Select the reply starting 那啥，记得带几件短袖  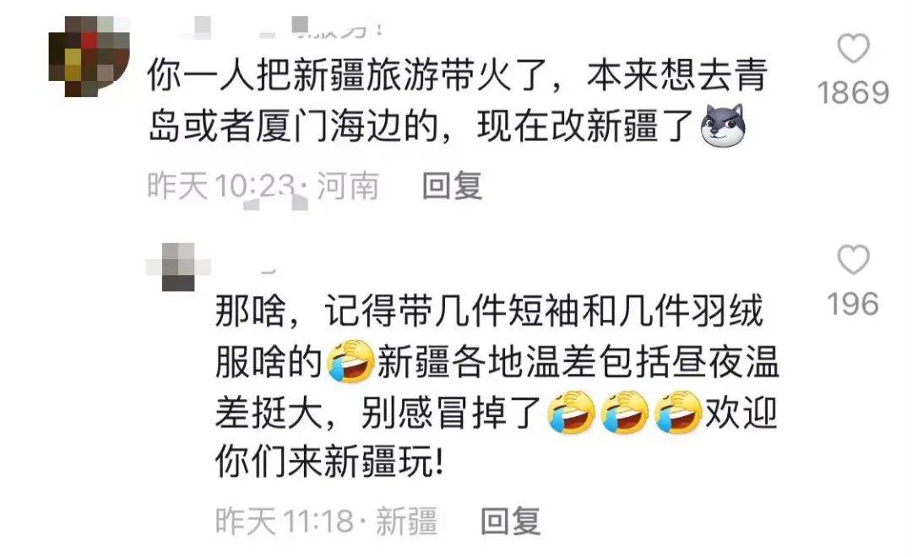coord(497,387)
